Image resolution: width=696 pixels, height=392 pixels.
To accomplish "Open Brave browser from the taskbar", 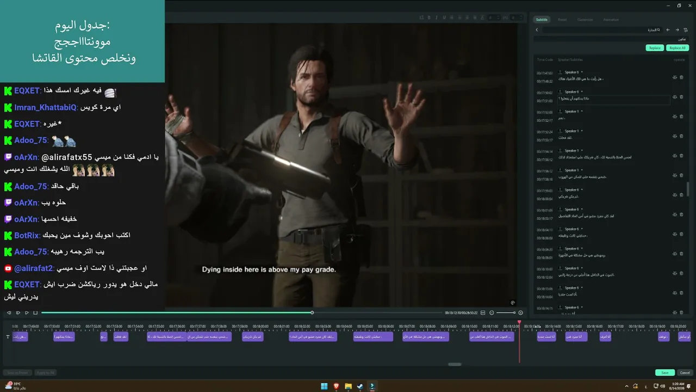I will [x=336, y=386].
